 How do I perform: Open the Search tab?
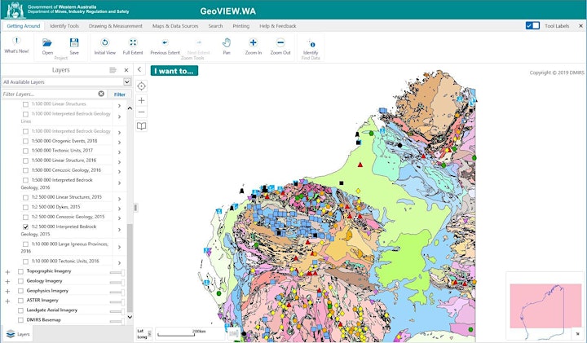click(x=215, y=26)
